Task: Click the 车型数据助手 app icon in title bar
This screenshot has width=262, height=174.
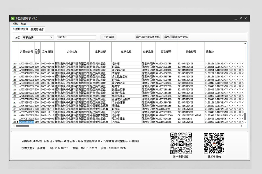Action: (x=13, y=19)
